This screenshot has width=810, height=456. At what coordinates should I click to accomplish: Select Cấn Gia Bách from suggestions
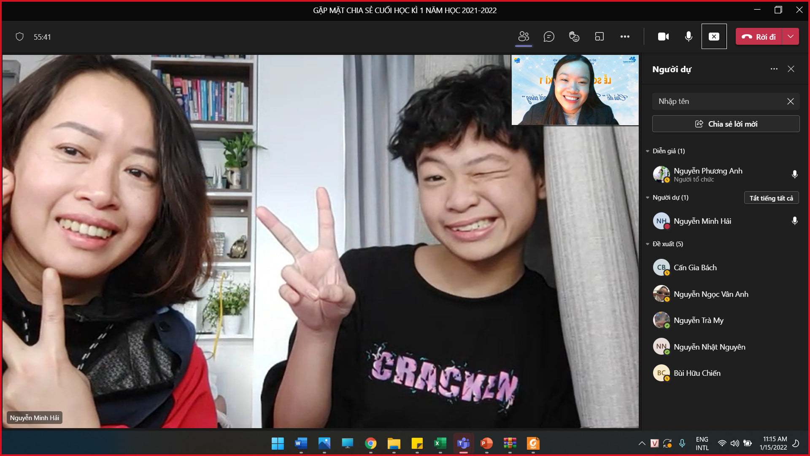pyautogui.click(x=695, y=268)
